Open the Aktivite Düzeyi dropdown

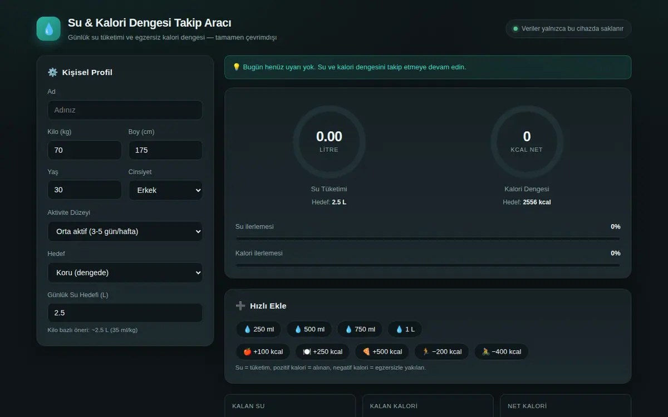[125, 231]
